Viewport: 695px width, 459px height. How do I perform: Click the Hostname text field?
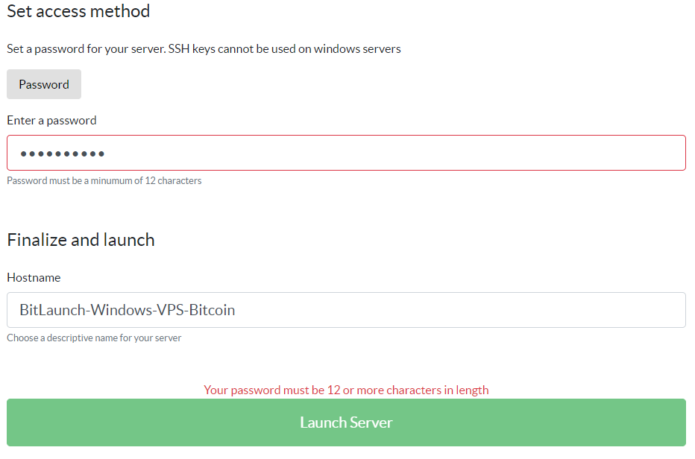point(346,310)
